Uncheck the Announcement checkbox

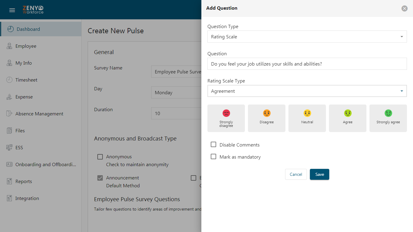tap(100, 178)
